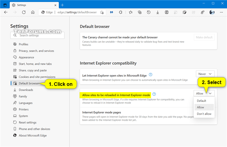Collapse the open Allow dropdown

coord(204,94)
